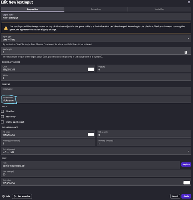Click the Replace font button
The width and height of the screenshot is (193, 200).
point(186,164)
